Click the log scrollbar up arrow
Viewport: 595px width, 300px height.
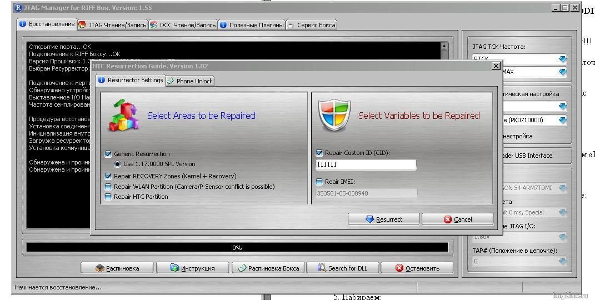[x=444, y=46]
